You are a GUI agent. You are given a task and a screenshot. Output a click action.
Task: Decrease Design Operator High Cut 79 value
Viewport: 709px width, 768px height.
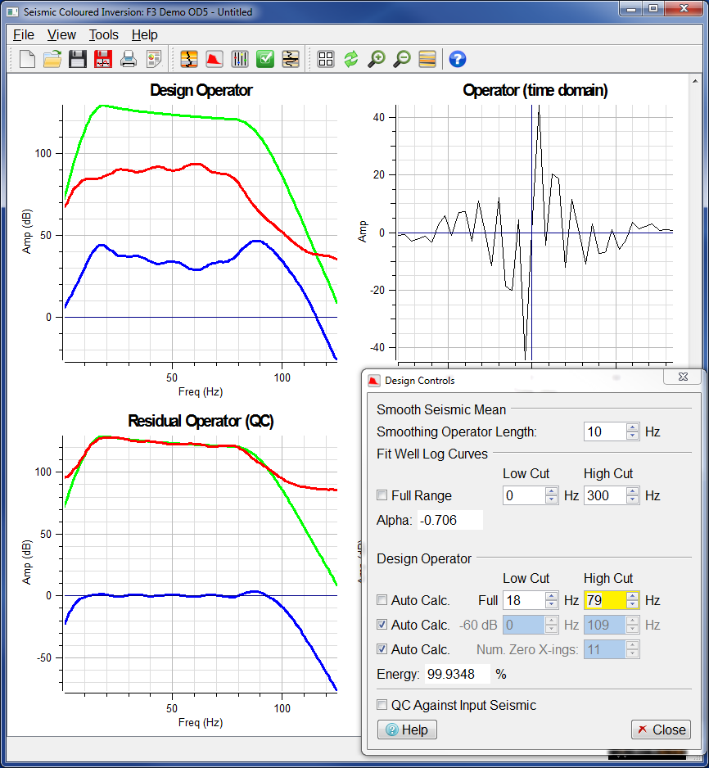[633, 604]
